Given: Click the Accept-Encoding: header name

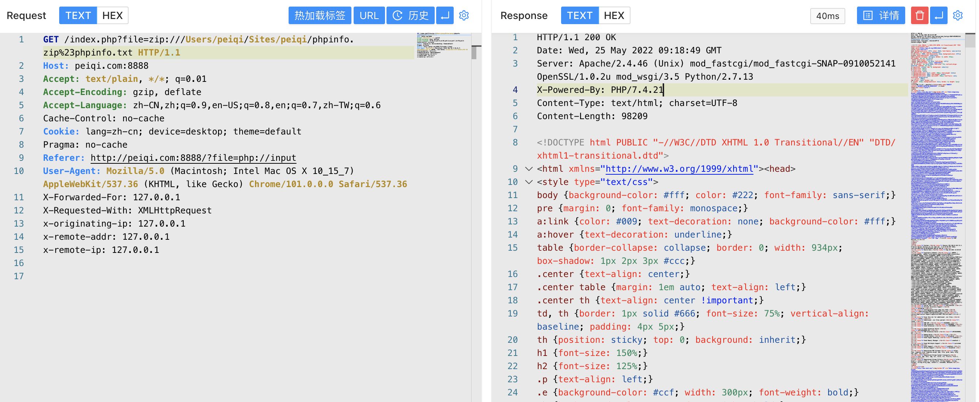Looking at the screenshot, I should (85, 92).
